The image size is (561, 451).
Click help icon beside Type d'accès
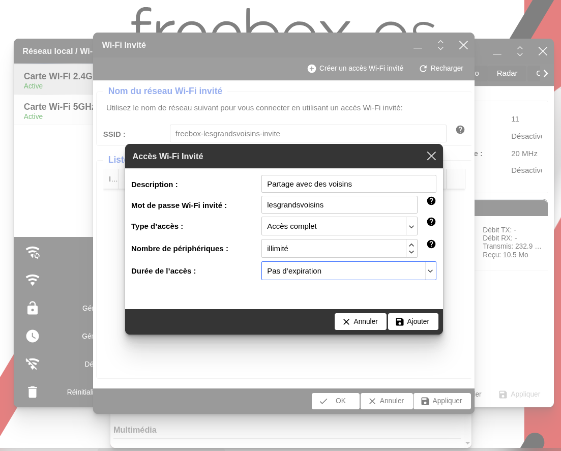click(431, 222)
